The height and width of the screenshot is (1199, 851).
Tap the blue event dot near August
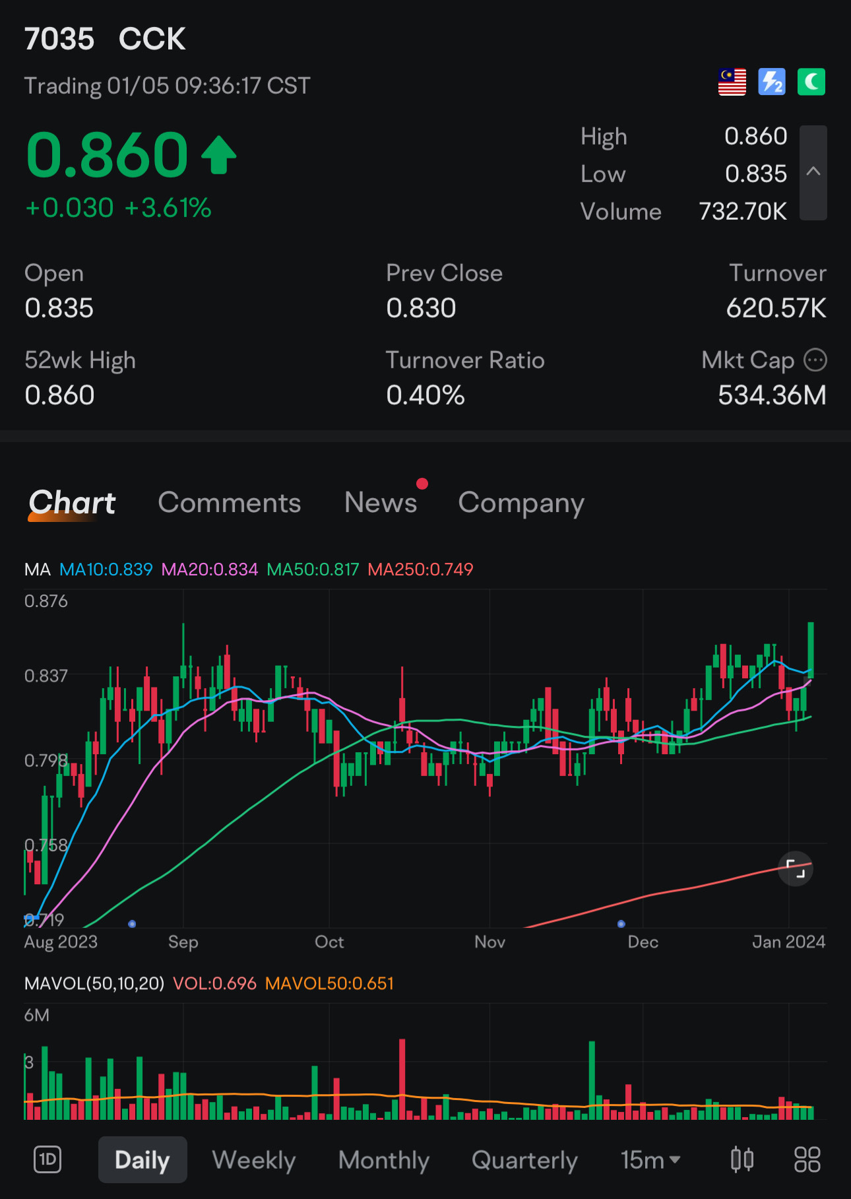pos(132,924)
